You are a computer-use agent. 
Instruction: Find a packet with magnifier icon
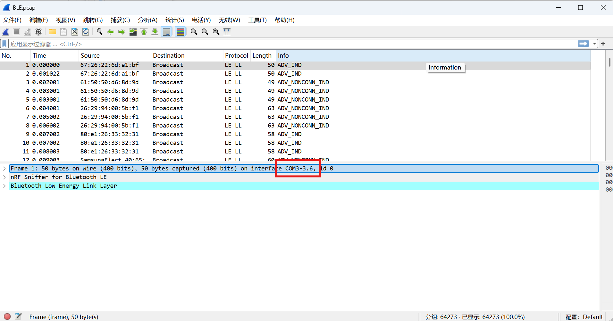point(100,32)
